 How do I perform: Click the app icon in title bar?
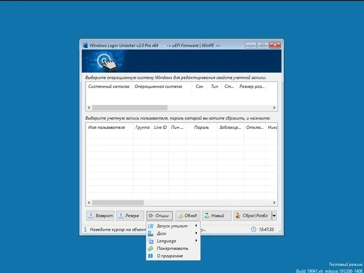click(85, 45)
